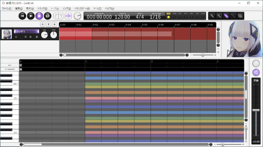Screen dimensions: 263x147
Task: Open the quantize 1/16 dropdown
Action: click(155, 17)
